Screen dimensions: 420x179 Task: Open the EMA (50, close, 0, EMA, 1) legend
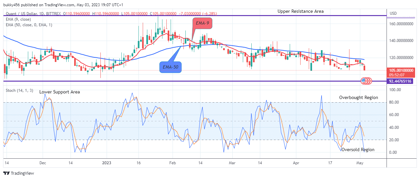pyautogui.click(x=29, y=25)
